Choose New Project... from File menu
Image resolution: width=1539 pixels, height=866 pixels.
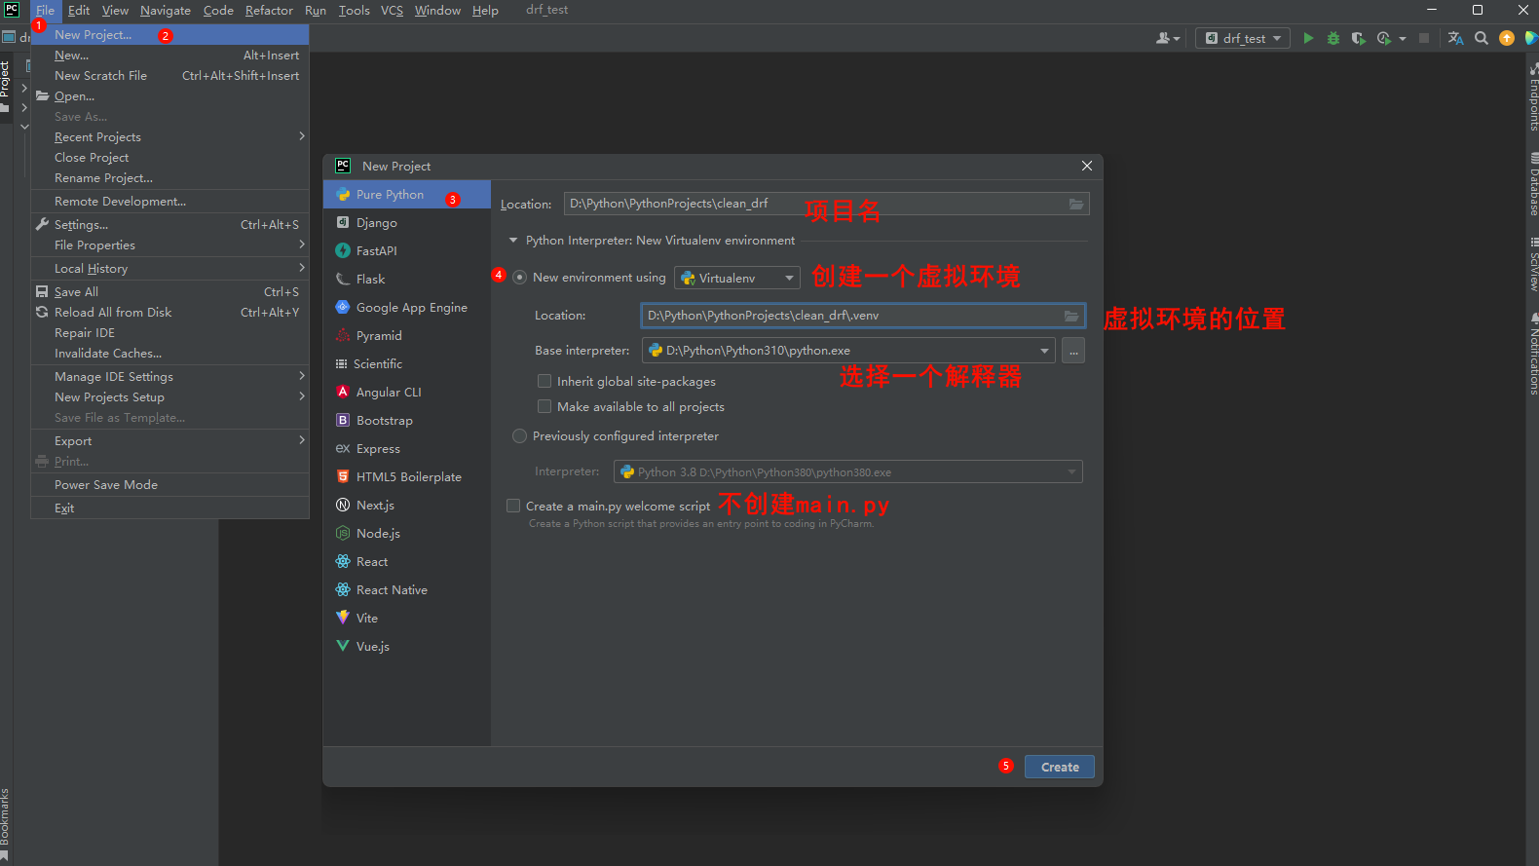click(170, 34)
